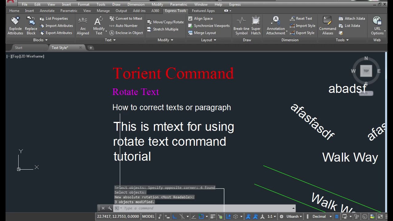Viewport: 393px width, 221px height.
Task: Open the Super Hatch tool
Action: (256, 26)
